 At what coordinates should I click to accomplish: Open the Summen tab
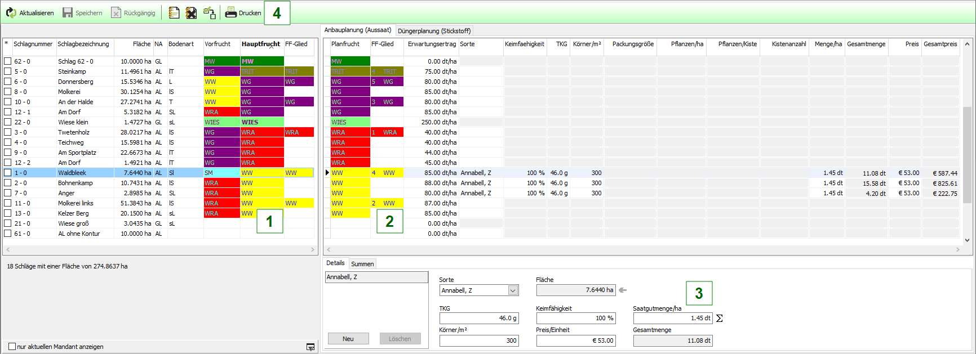click(362, 264)
